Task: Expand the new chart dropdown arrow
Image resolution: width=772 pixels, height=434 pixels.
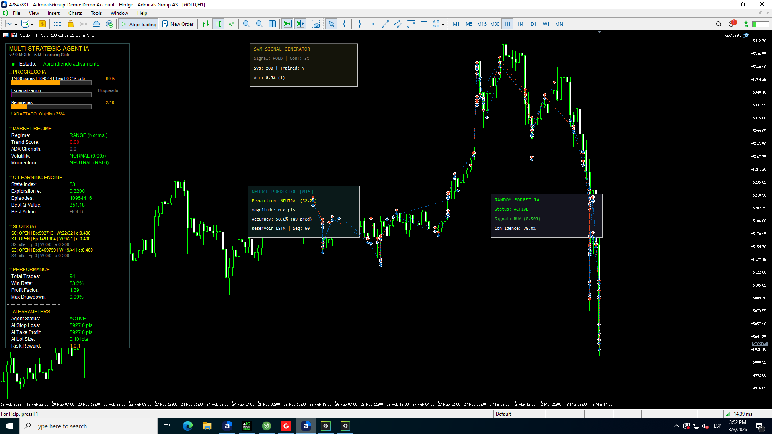Action: tap(16, 25)
